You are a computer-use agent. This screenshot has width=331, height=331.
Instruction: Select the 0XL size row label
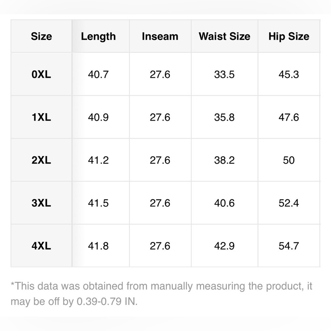tap(41, 74)
